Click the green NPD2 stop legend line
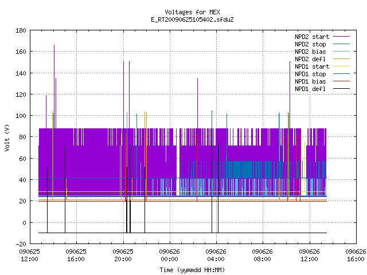This screenshot has height=275, width=367. click(x=341, y=44)
